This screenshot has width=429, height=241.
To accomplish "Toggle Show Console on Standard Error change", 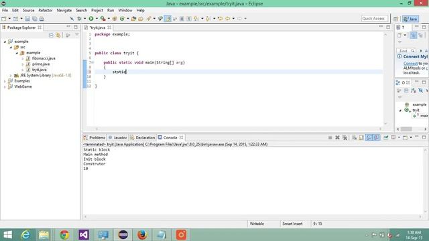I will coord(377,137).
